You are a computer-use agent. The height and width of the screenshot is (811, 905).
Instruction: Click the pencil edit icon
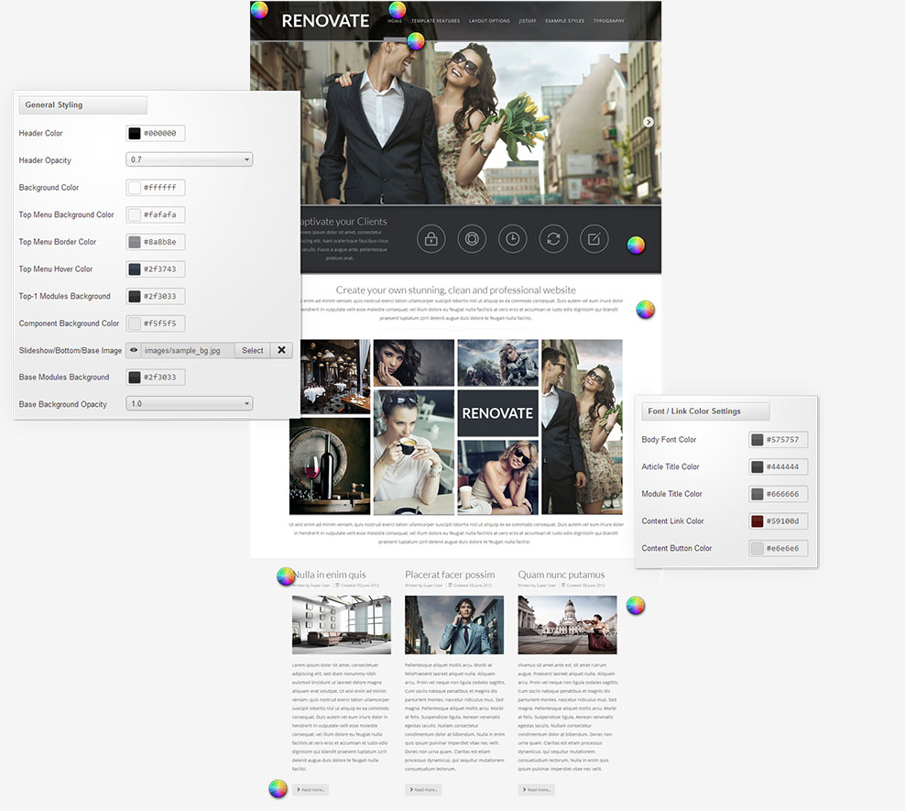pyautogui.click(x=594, y=239)
